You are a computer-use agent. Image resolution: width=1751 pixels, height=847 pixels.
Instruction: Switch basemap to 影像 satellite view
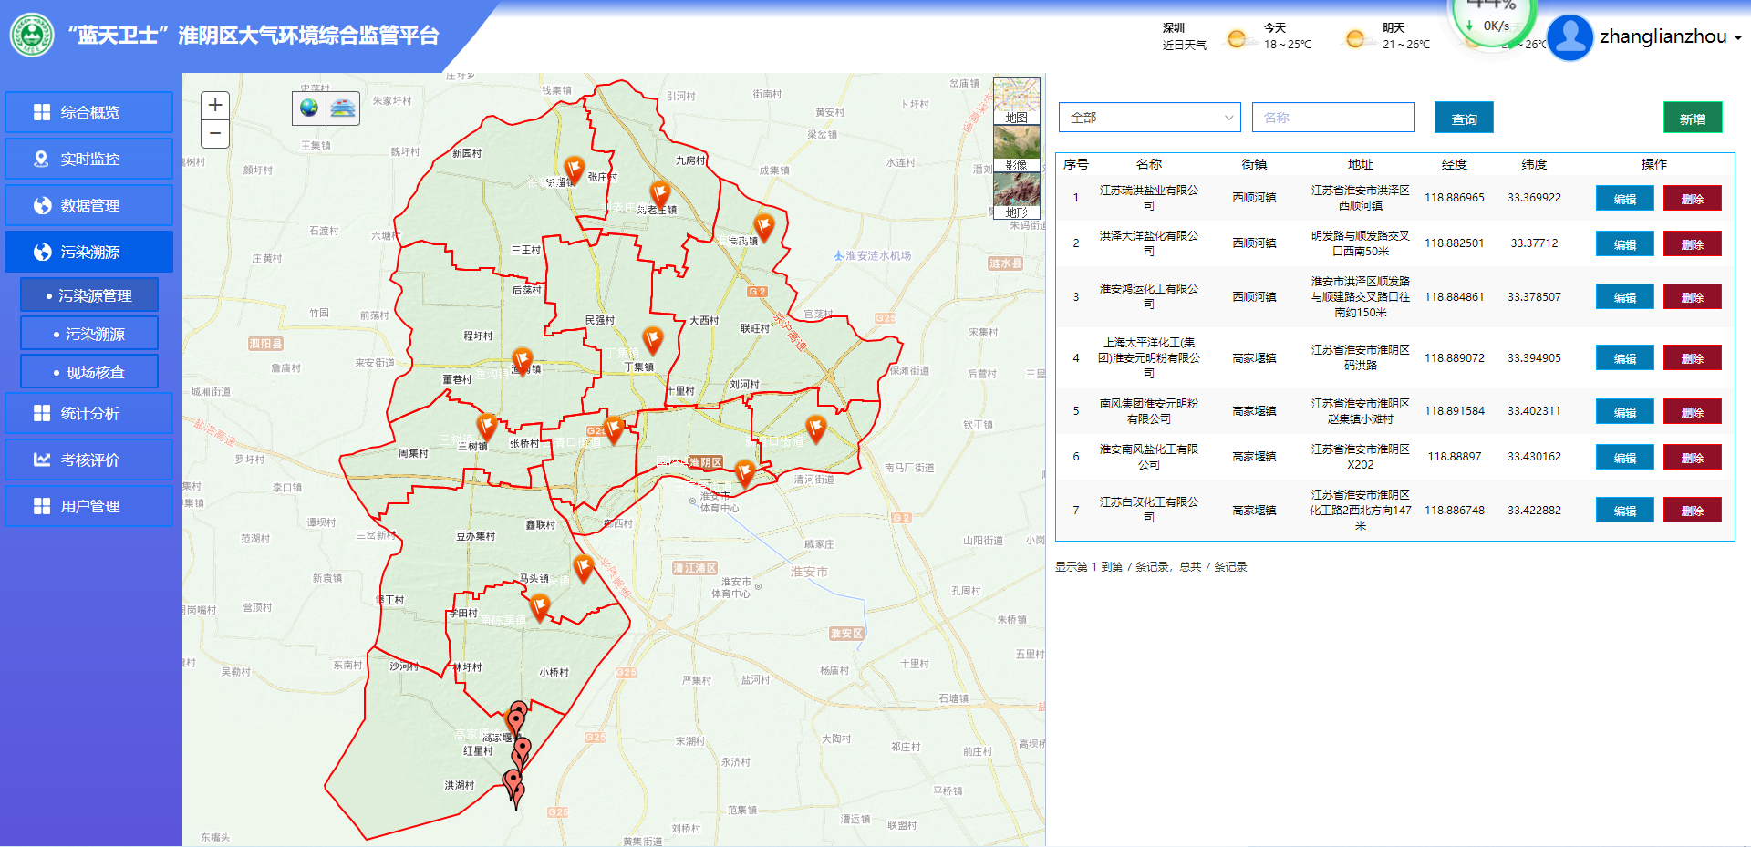coord(1016,148)
